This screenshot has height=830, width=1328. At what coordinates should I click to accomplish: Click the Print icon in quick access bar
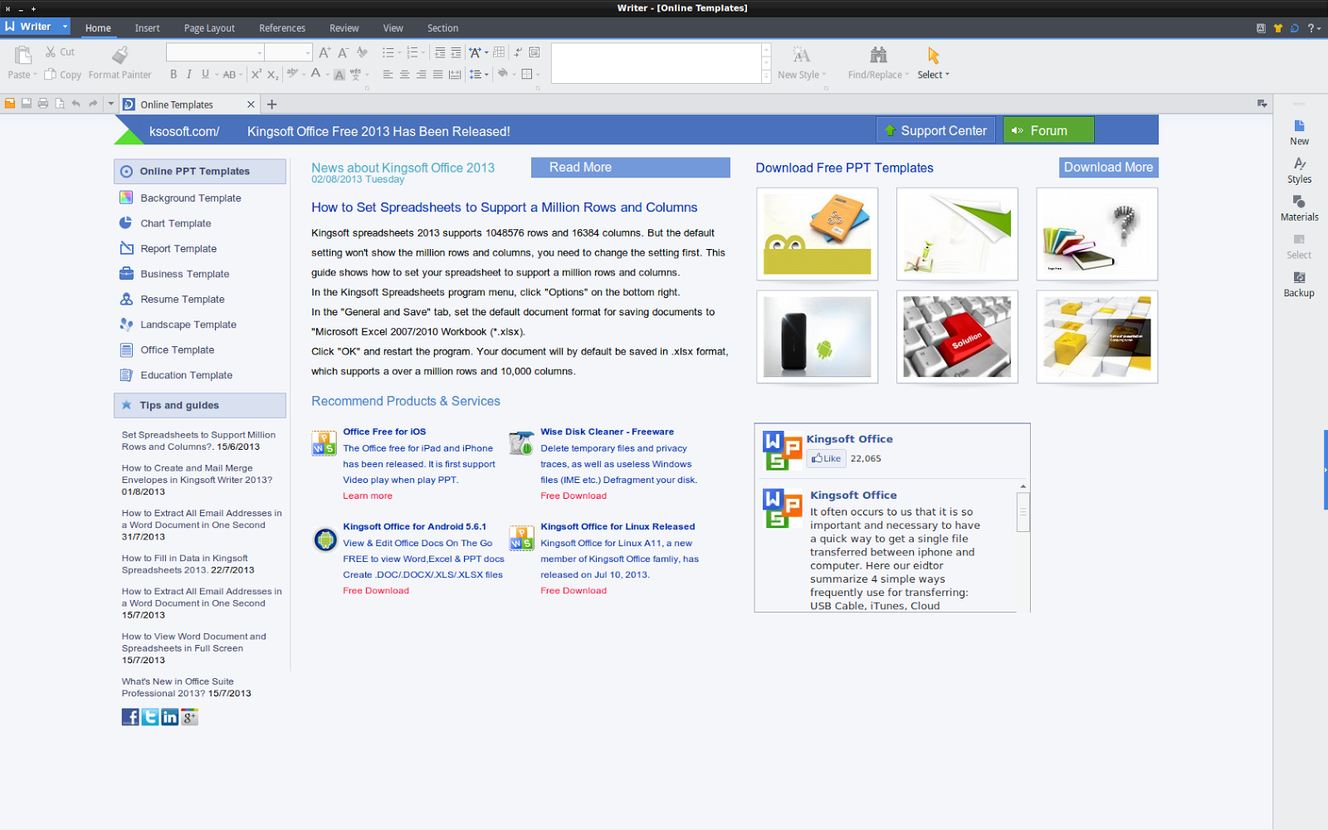[43, 104]
